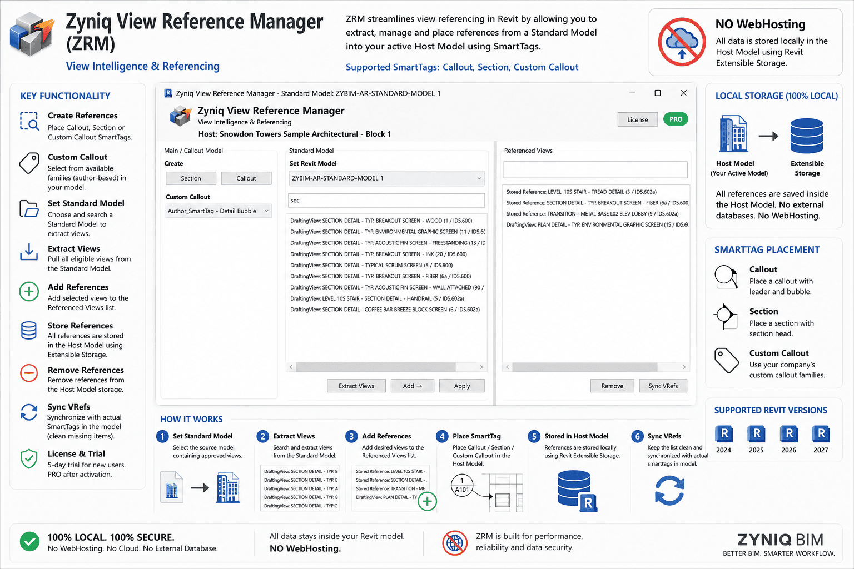Viewport: 854px width, 569px height.
Task: Select 'TYP. BREAKOUT SCREEN - INK (20 / ID5.600)' view
Action: (x=386, y=254)
